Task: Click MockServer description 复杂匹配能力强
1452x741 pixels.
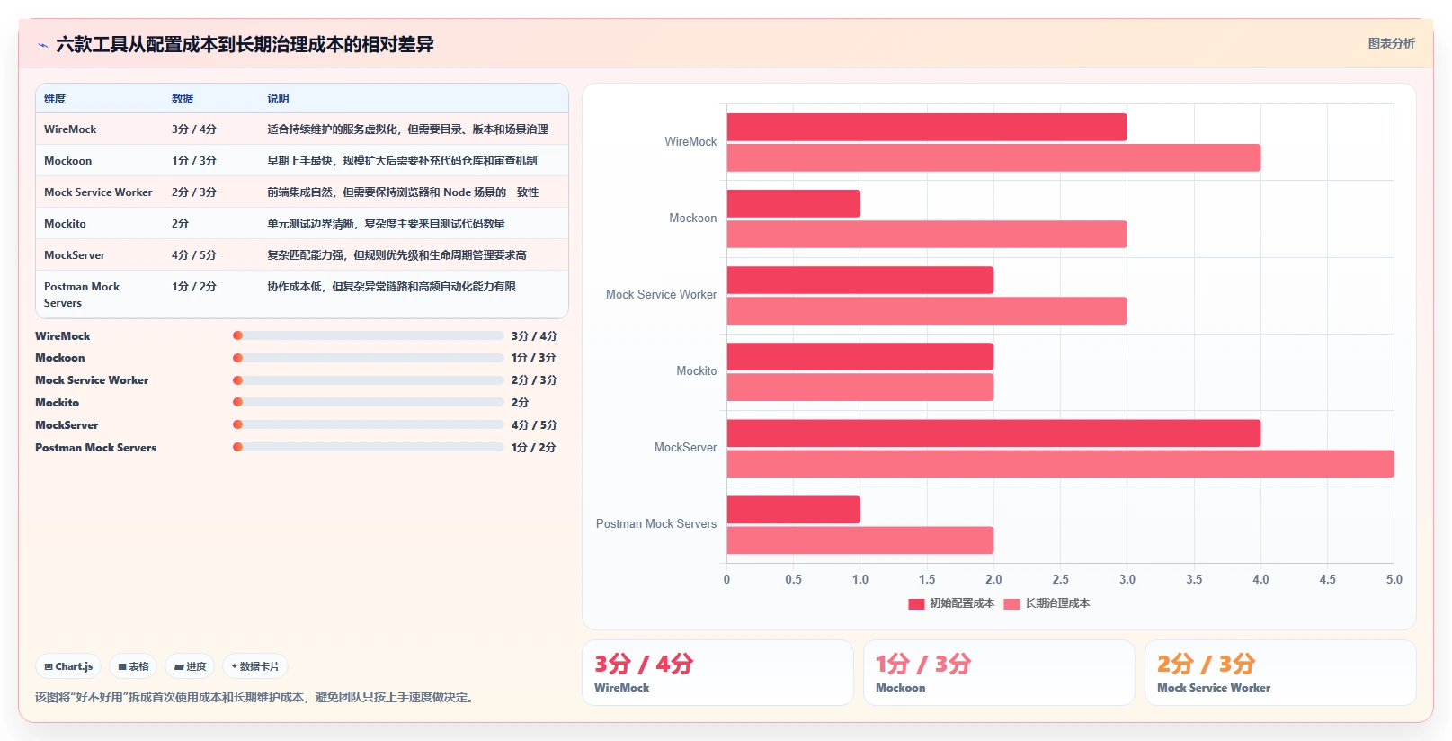Action: point(396,255)
